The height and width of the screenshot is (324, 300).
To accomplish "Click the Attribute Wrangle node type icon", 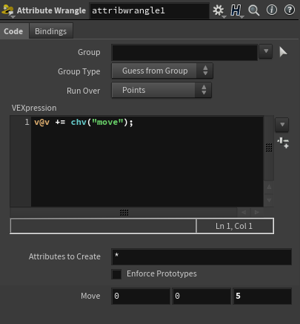I will click(x=8, y=10).
